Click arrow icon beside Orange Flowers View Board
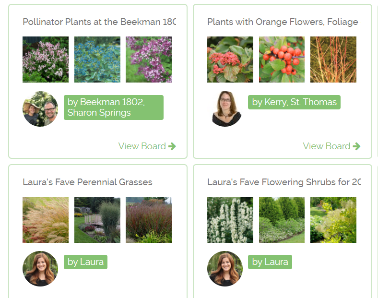Viewport: 378px width, 298px height. (x=356, y=146)
